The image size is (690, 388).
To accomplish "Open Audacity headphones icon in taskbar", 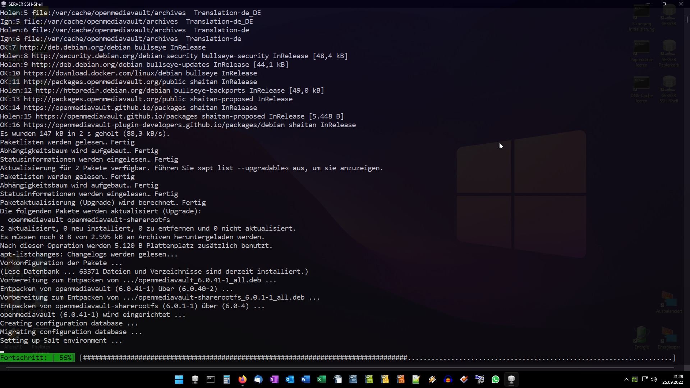I will pyautogui.click(x=448, y=379).
